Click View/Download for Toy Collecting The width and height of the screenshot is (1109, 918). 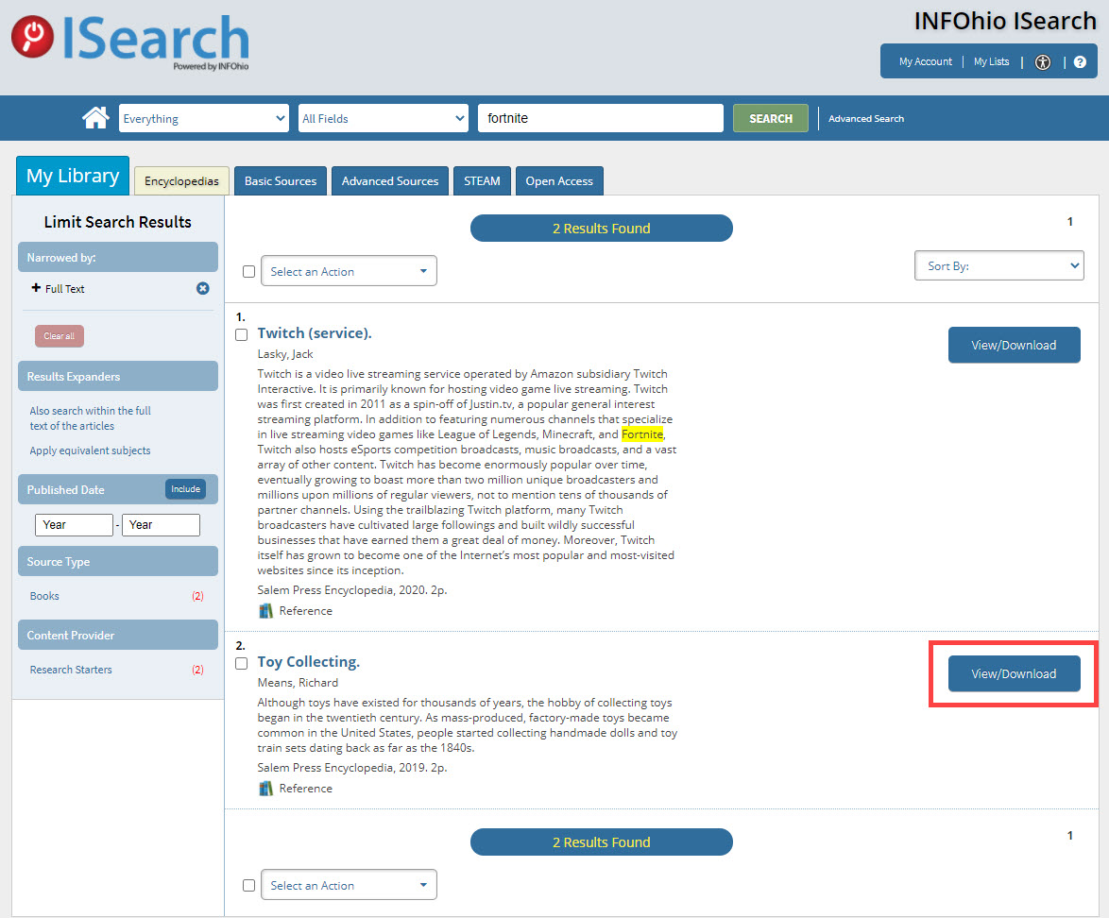[x=1015, y=674]
